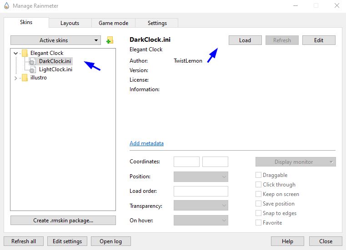The width and height of the screenshot is (346, 250).
Task: Click the Load order input field
Action: pyautogui.click(x=201, y=191)
